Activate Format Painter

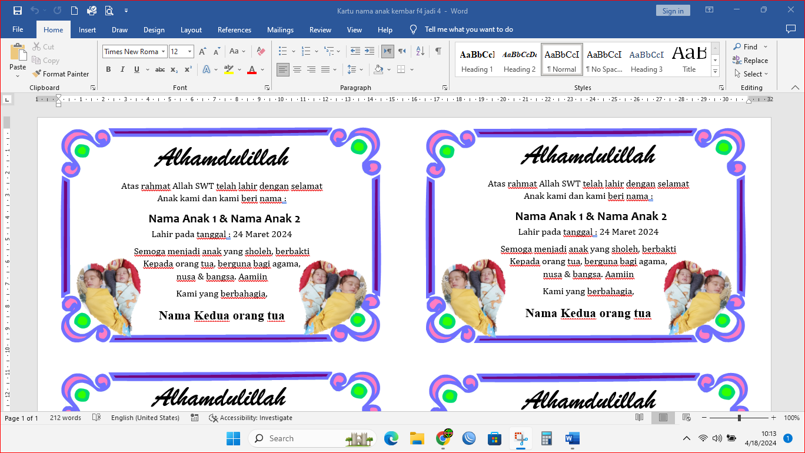click(61, 74)
